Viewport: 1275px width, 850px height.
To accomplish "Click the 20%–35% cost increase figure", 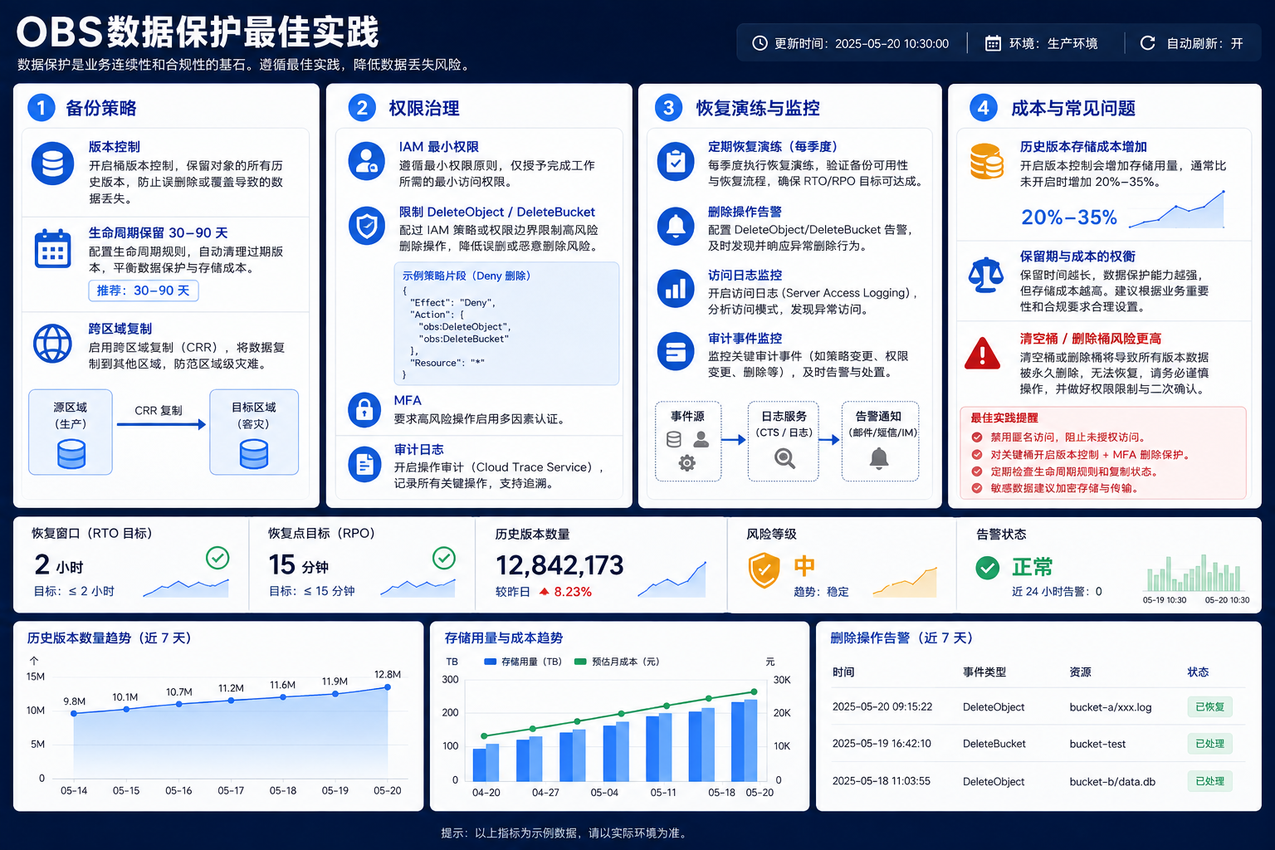I will click(x=1069, y=217).
